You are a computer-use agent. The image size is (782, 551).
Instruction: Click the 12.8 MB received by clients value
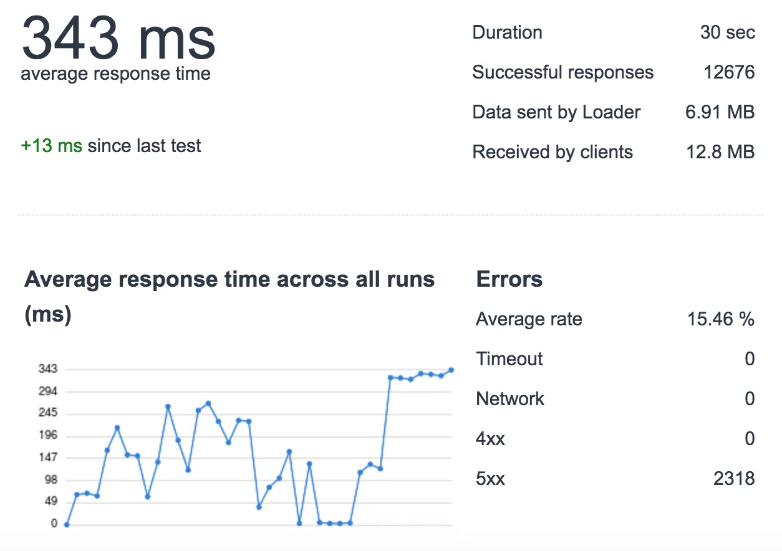pyautogui.click(x=720, y=152)
